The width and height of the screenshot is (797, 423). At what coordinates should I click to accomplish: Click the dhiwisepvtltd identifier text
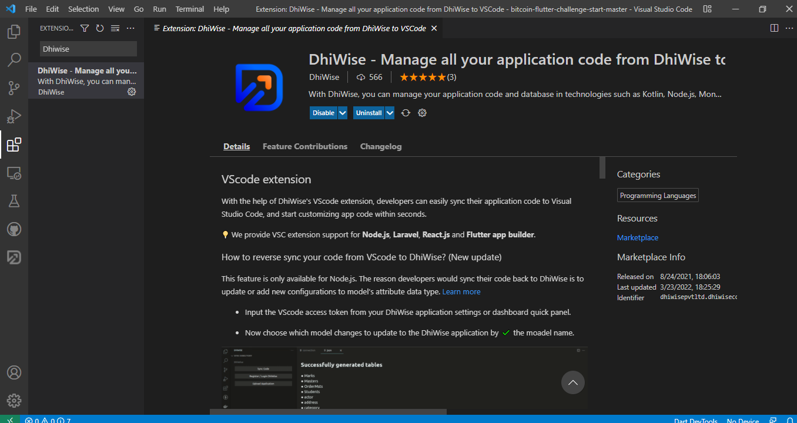[698, 297]
